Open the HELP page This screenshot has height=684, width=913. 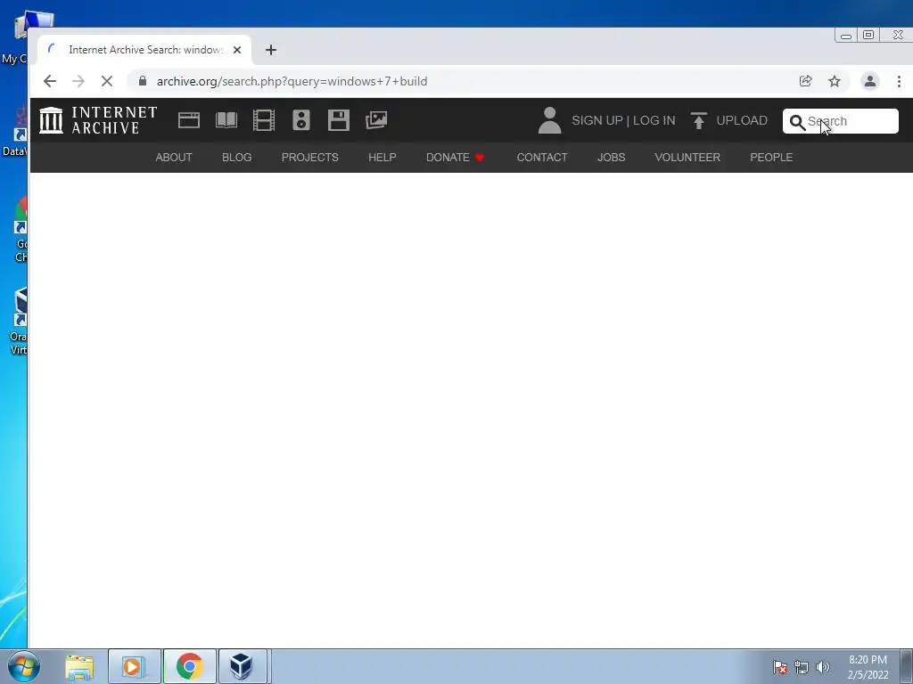point(382,158)
